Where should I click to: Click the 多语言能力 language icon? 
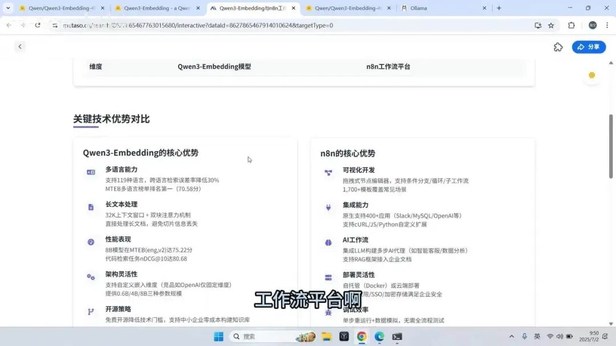coord(91,172)
